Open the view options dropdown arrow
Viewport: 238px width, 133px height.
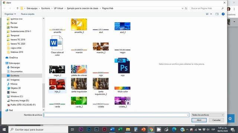[x=211, y=14]
